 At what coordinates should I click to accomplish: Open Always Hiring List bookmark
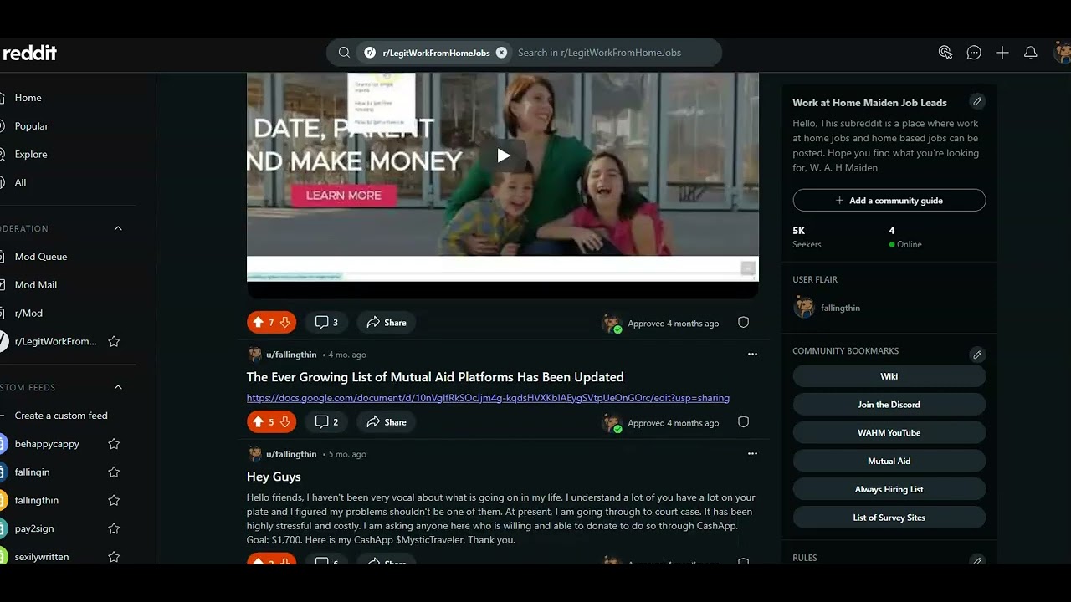889,490
